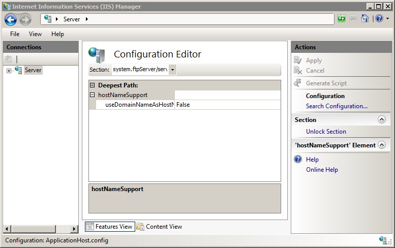The image size is (395, 248).
Task: Click Search Configuration link
Action: (x=337, y=106)
